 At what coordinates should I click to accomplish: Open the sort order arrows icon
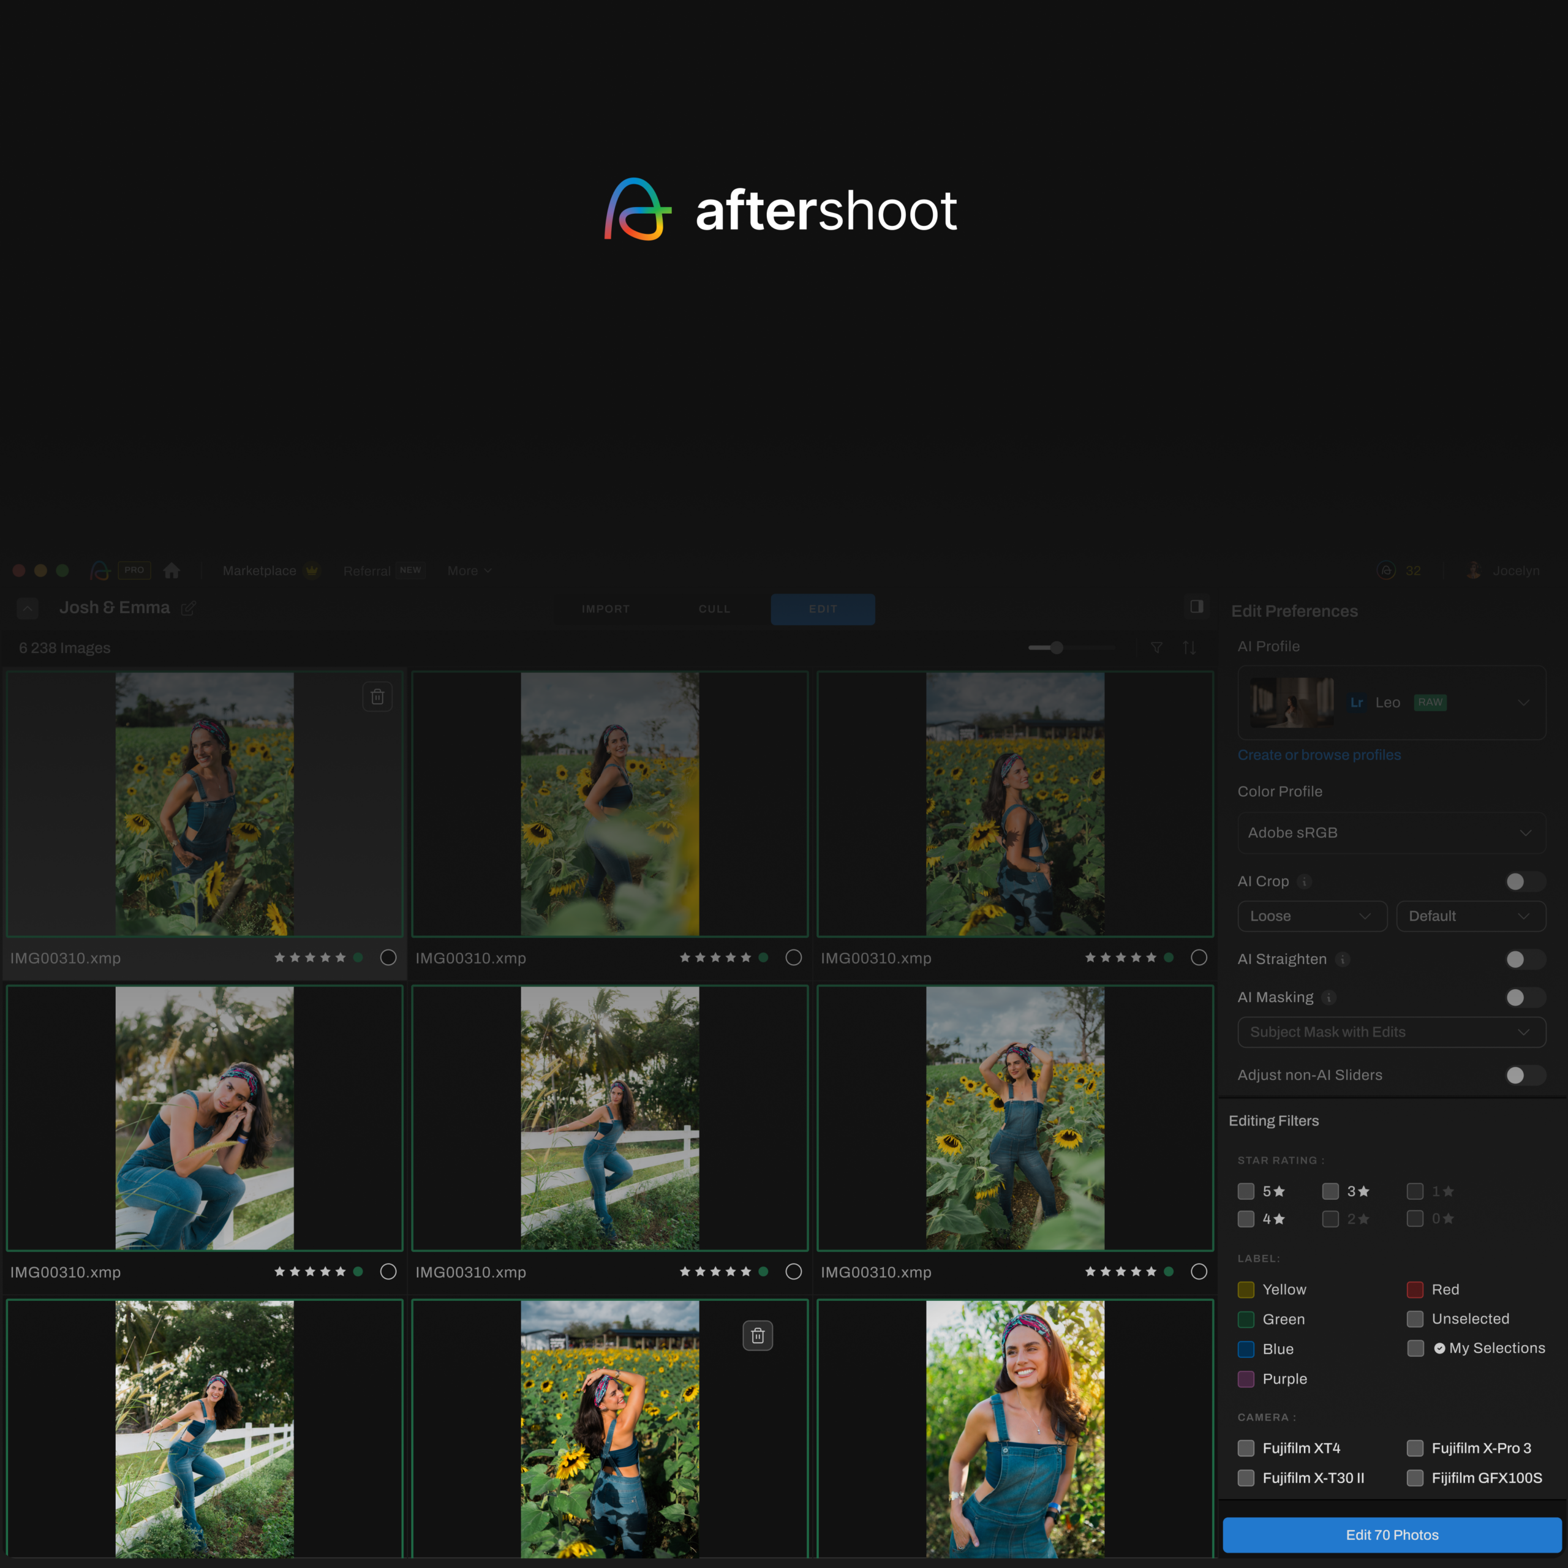click(x=1189, y=647)
